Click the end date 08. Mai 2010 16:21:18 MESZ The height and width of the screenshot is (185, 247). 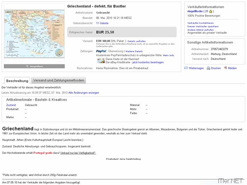pos(114,18)
